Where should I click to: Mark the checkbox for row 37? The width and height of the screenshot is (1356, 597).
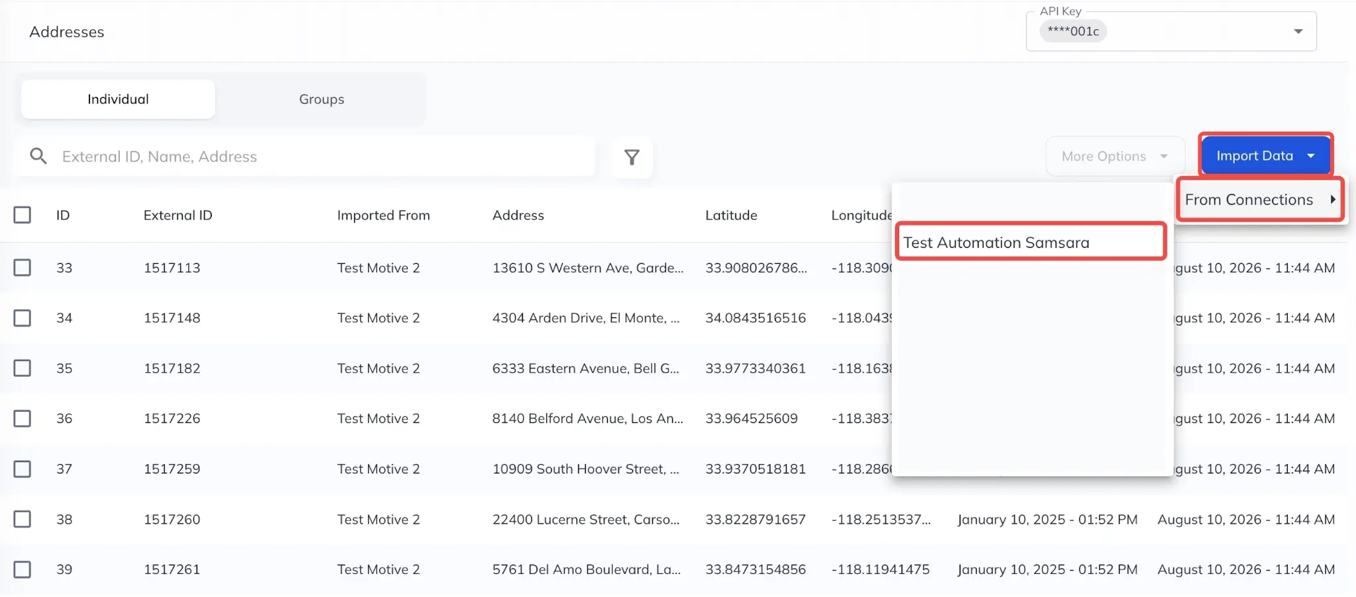[x=23, y=469]
